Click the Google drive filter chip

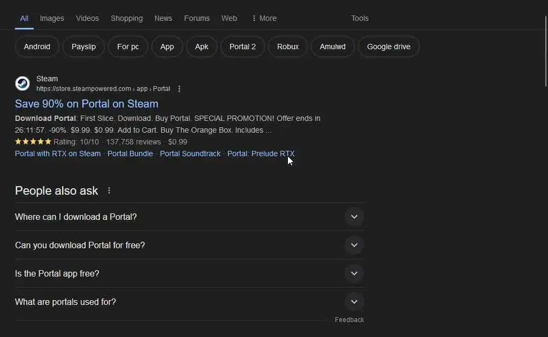(389, 47)
